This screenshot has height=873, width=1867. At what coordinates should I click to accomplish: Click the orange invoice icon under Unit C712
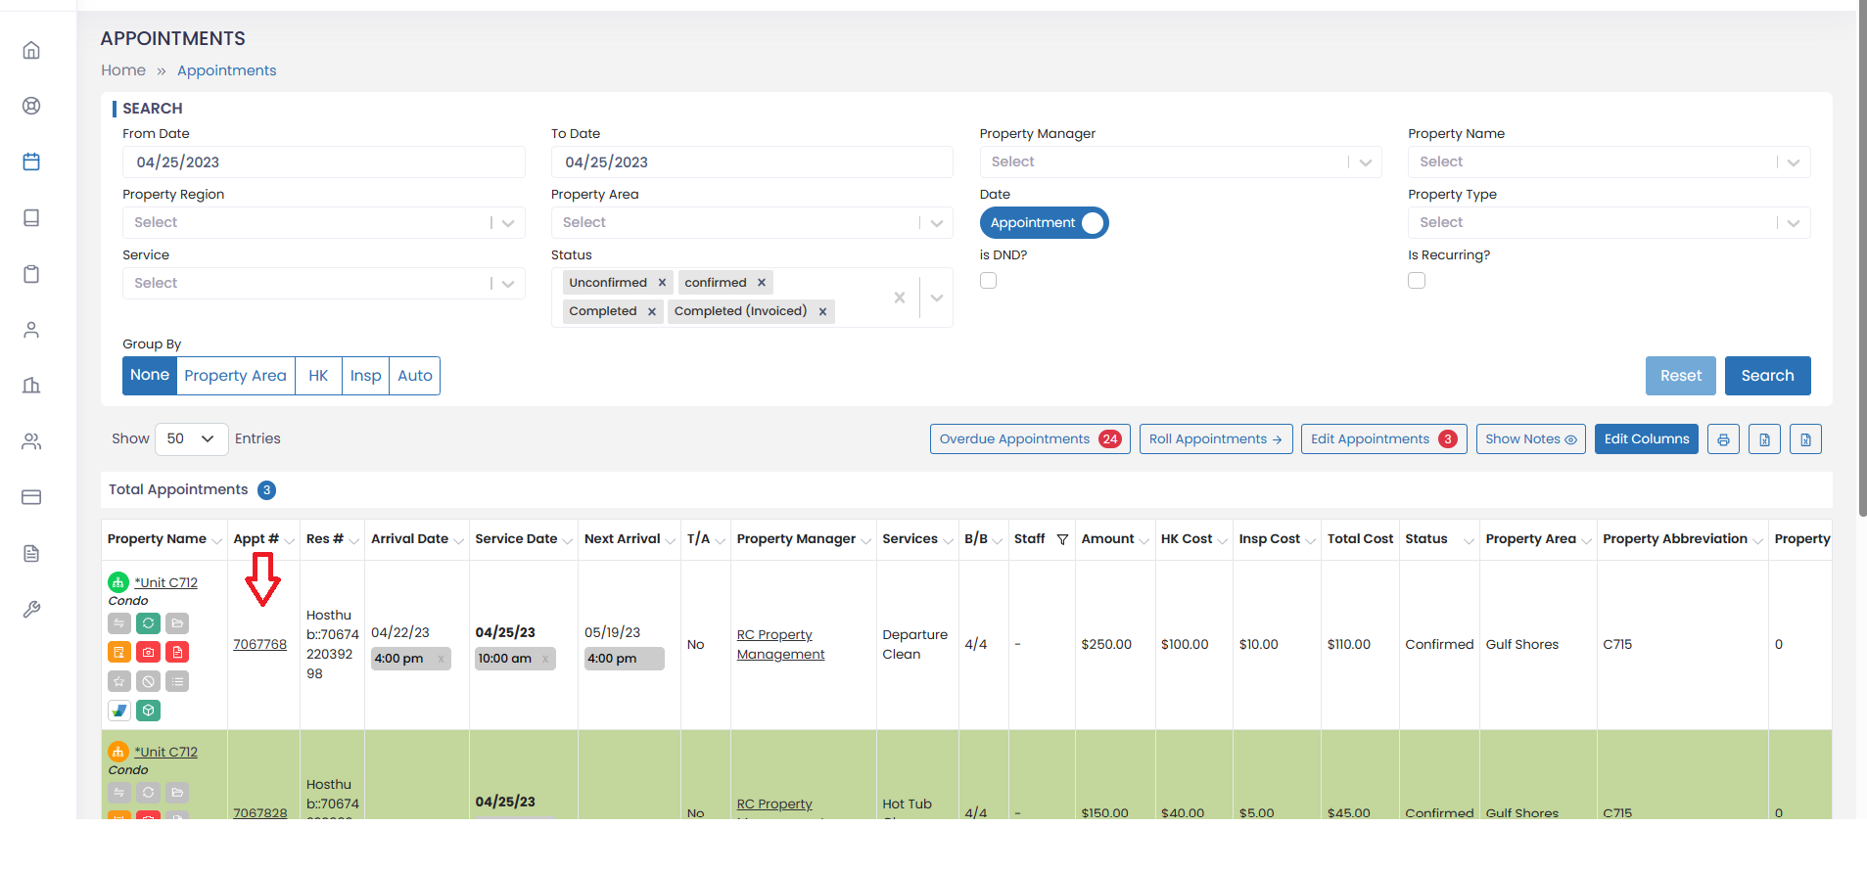118,652
